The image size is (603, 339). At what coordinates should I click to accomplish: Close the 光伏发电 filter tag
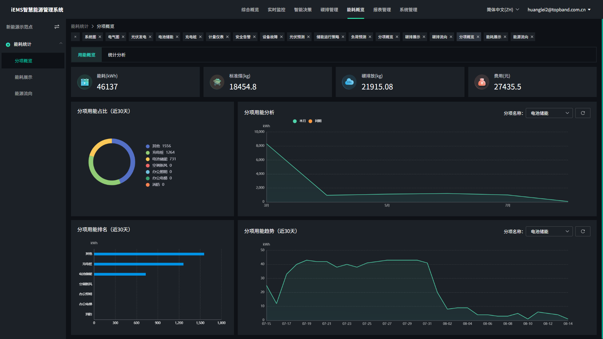[150, 37]
